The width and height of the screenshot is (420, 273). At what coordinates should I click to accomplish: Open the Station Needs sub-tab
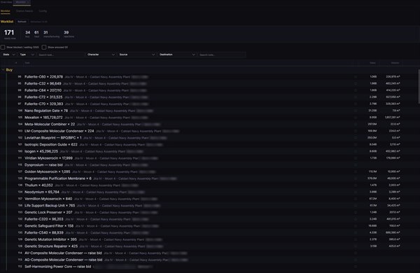[x=24, y=11]
